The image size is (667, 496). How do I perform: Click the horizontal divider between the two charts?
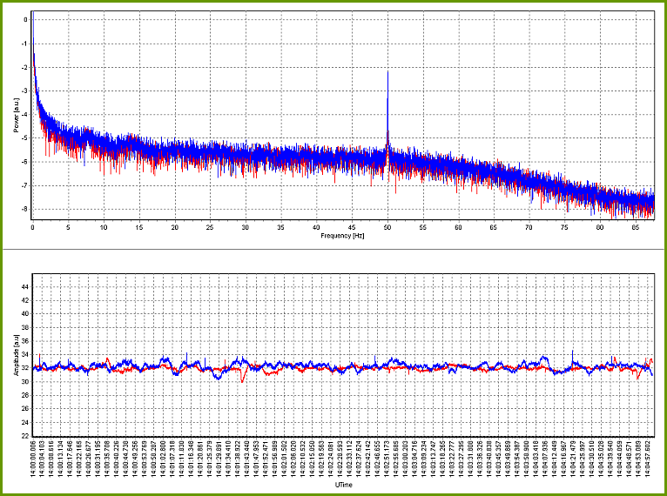(x=333, y=250)
